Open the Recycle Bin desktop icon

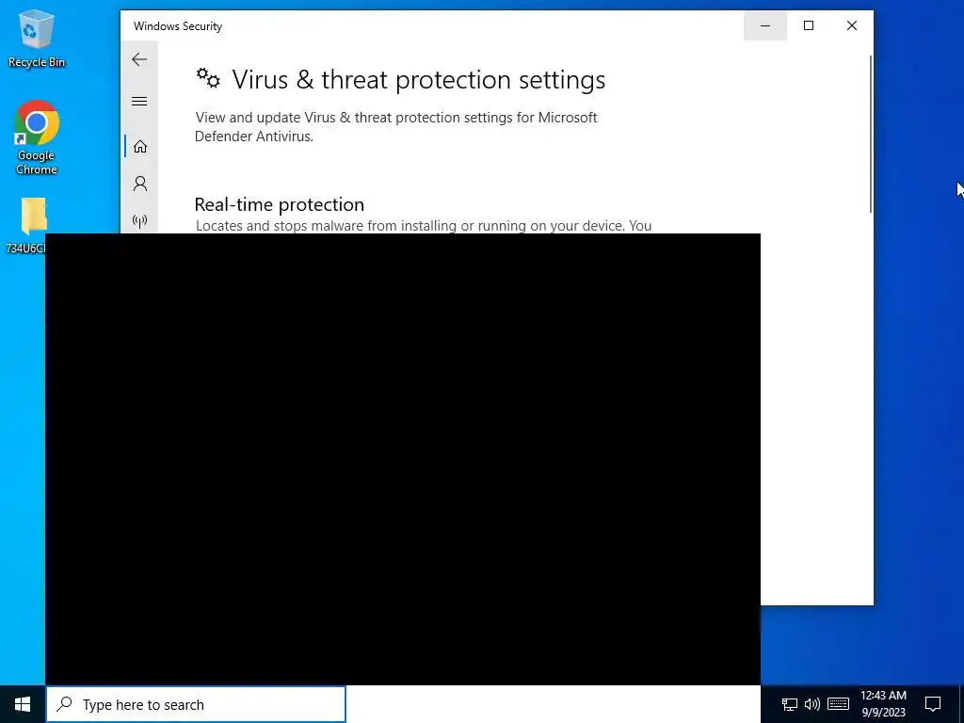point(37,38)
